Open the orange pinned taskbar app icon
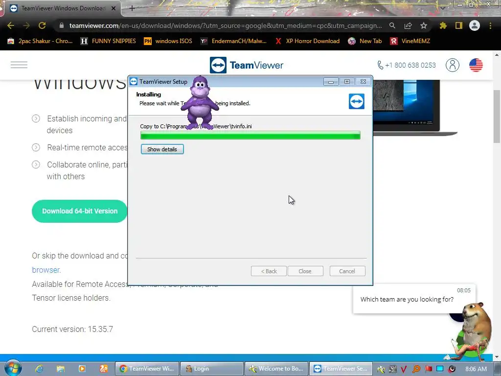The image size is (501, 376). [x=104, y=369]
